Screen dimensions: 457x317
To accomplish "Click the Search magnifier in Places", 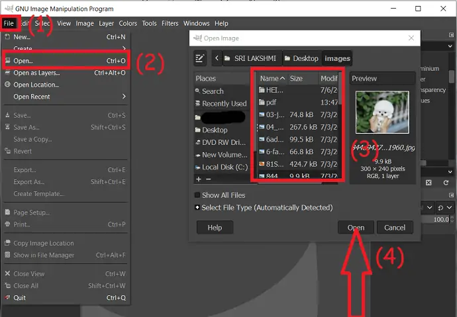I will 197,91.
